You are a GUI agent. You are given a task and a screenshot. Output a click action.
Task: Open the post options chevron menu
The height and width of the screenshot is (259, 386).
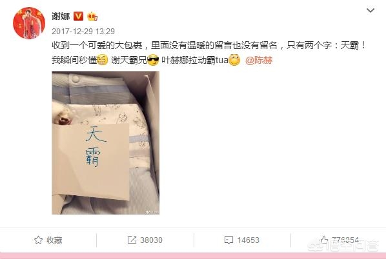pyautogui.click(x=371, y=10)
